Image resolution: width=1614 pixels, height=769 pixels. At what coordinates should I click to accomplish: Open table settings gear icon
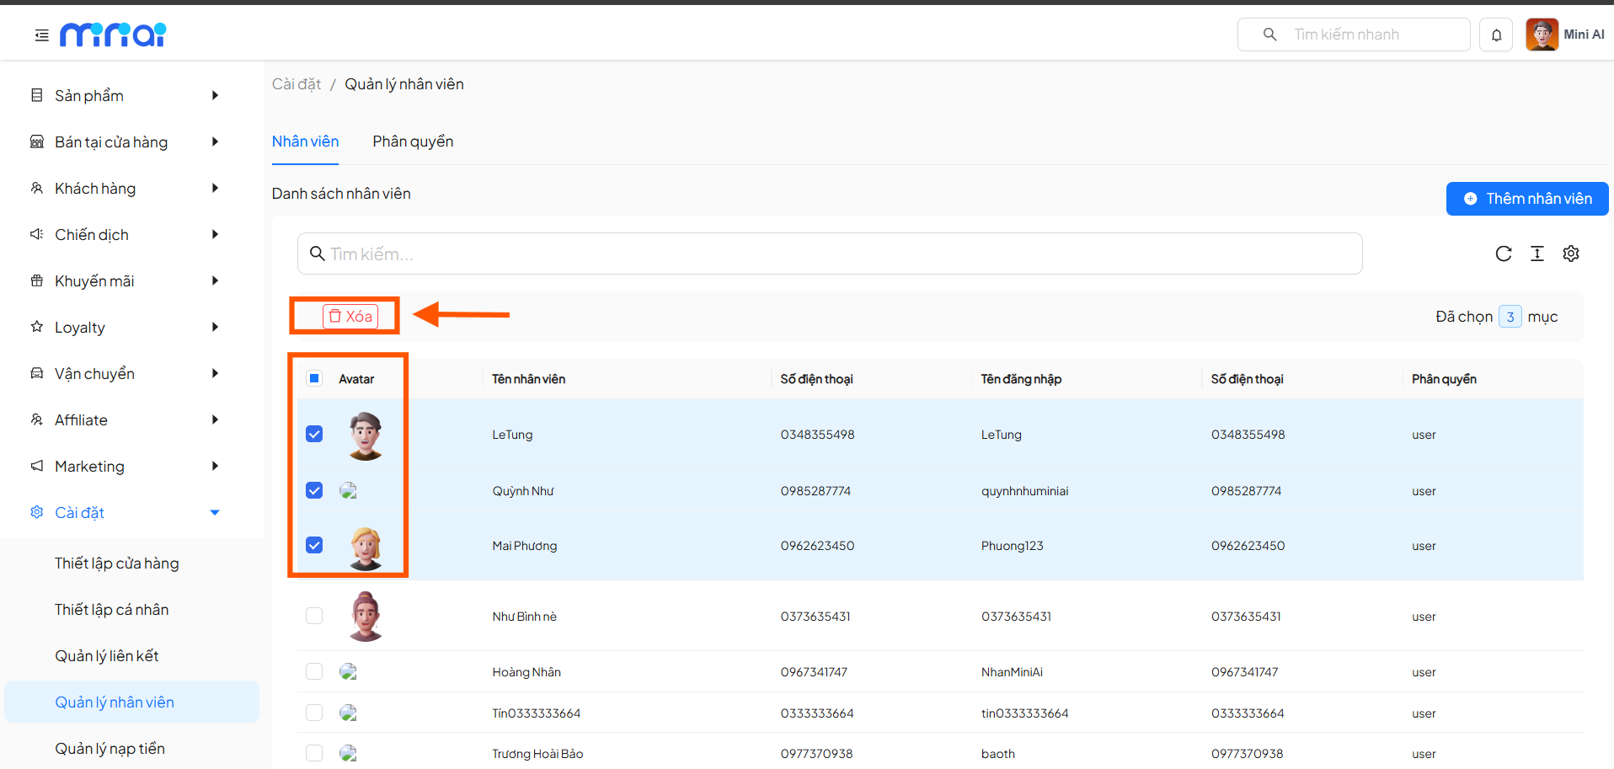pos(1570,254)
